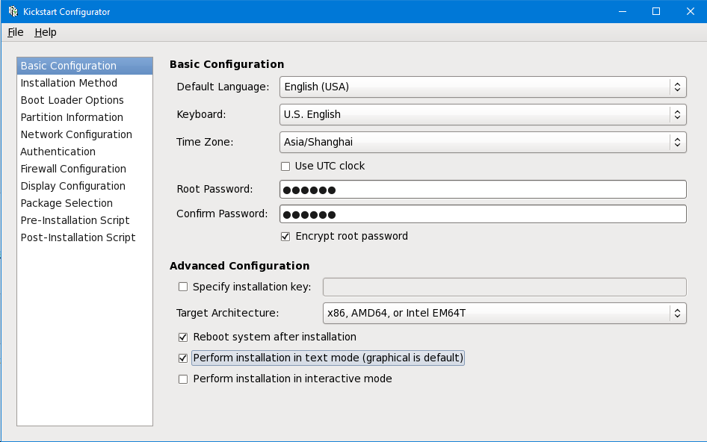Uncheck Perform installation in text mode
The width and height of the screenshot is (707, 442).
[183, 358]
